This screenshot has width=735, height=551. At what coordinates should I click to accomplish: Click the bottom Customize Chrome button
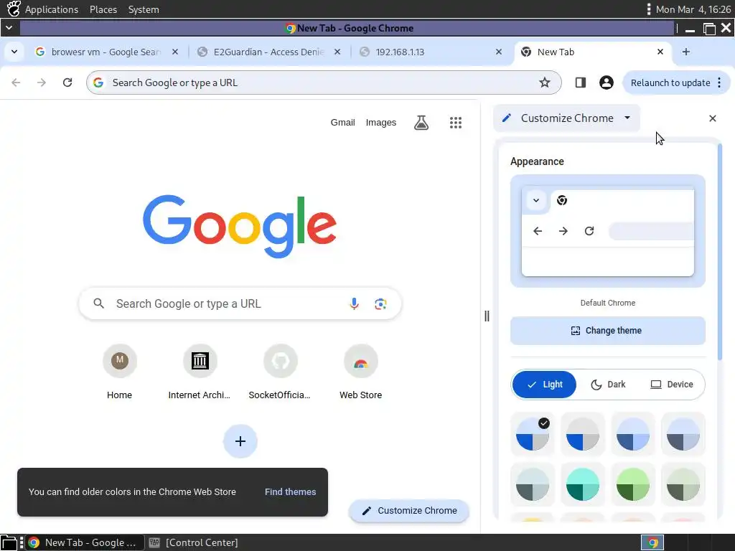pyautogui.click(x=408, y=510)
